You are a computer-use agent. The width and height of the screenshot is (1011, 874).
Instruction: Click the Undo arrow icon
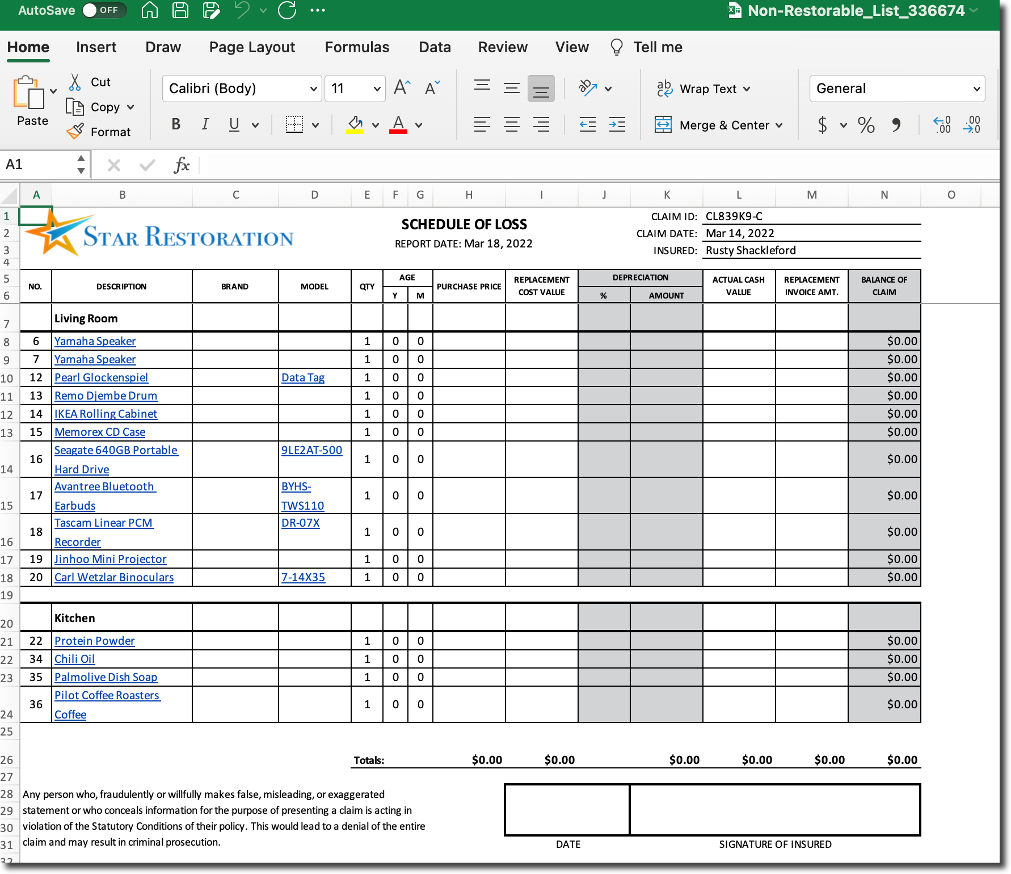click(x=242, y=10)
